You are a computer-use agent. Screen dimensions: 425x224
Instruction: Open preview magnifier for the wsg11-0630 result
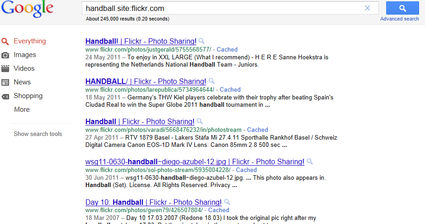[x=310, y=161]
